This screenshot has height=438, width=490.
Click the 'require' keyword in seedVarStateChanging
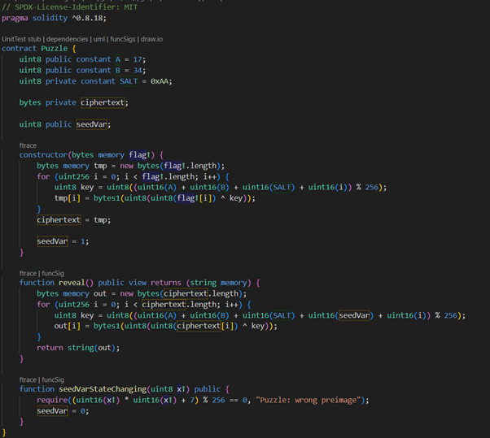pyautogui.click(x=52, y=401)
